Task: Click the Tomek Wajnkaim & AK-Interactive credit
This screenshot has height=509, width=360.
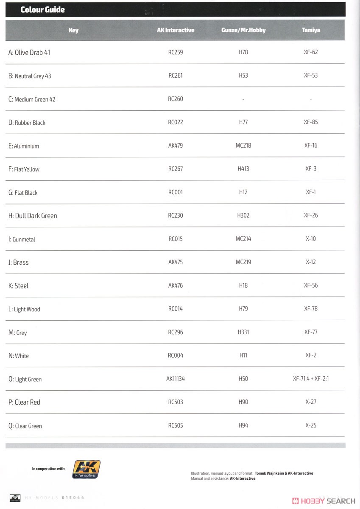Action: (284, 473)
